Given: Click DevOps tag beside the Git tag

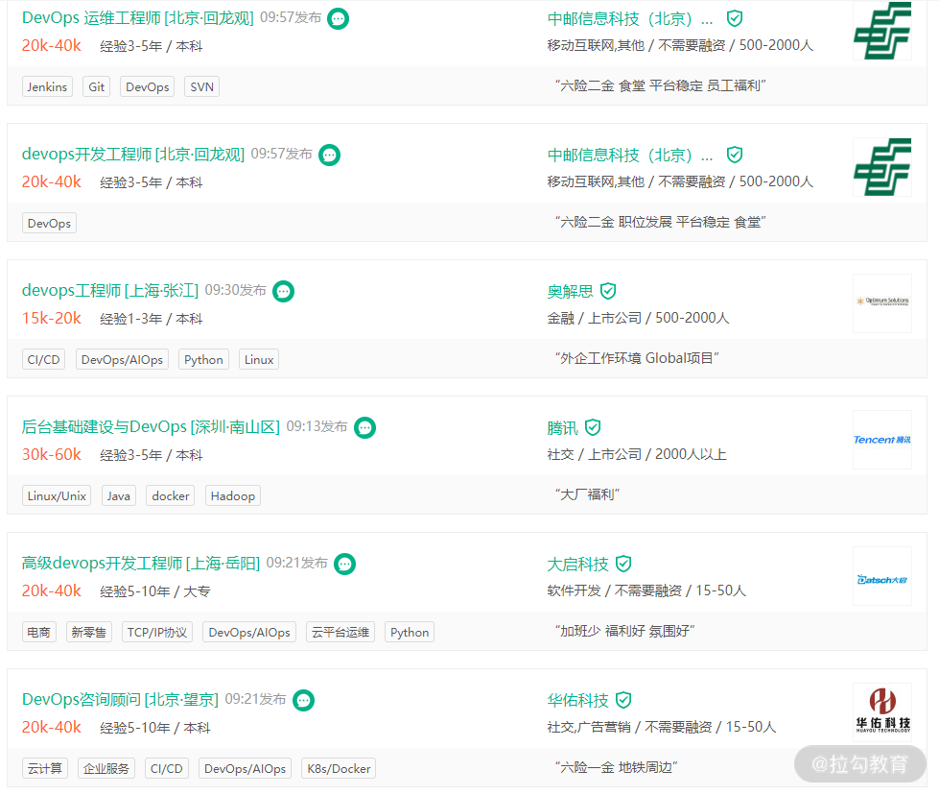Looking at the screenshot, I should tap(148, 87).
